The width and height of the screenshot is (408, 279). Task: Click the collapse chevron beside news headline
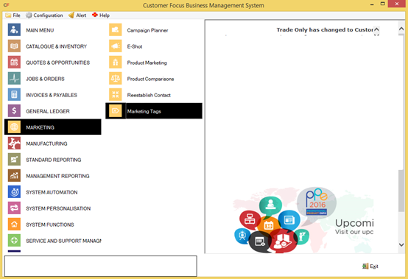click(x=376, y=30)
